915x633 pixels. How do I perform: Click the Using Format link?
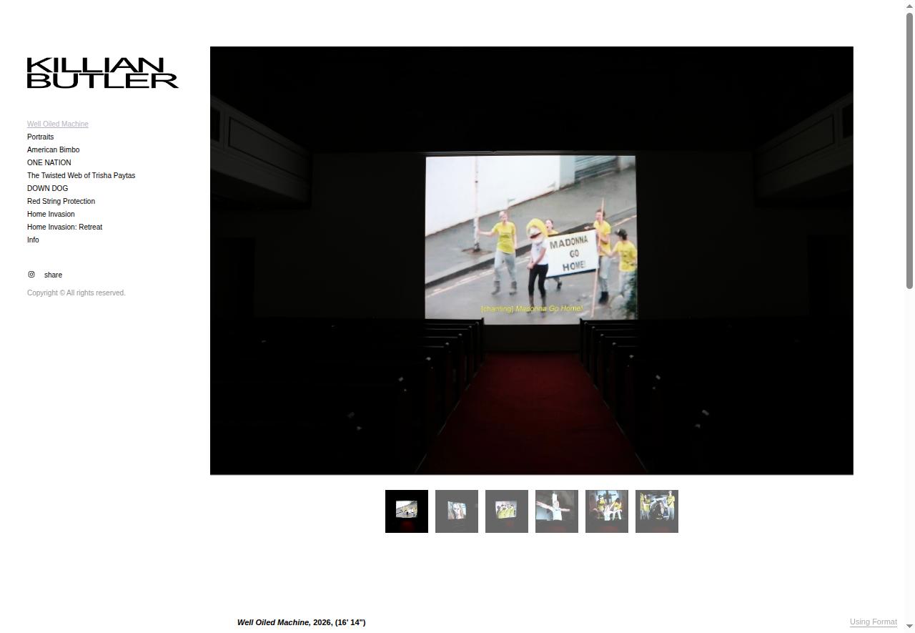point(873,622)
